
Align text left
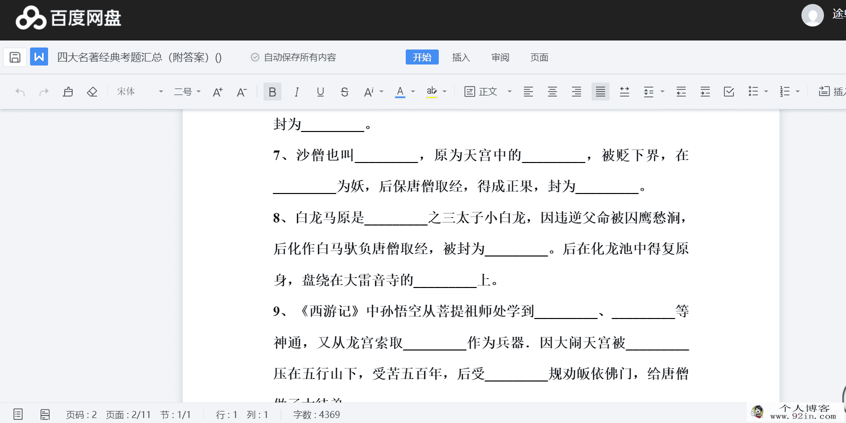click(x=528, y=92)
